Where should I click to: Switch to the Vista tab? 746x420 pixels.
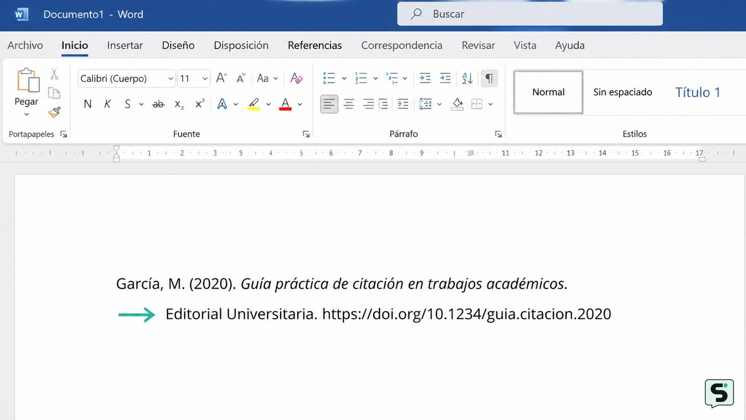pyautogui.click(x=525, y=45)
